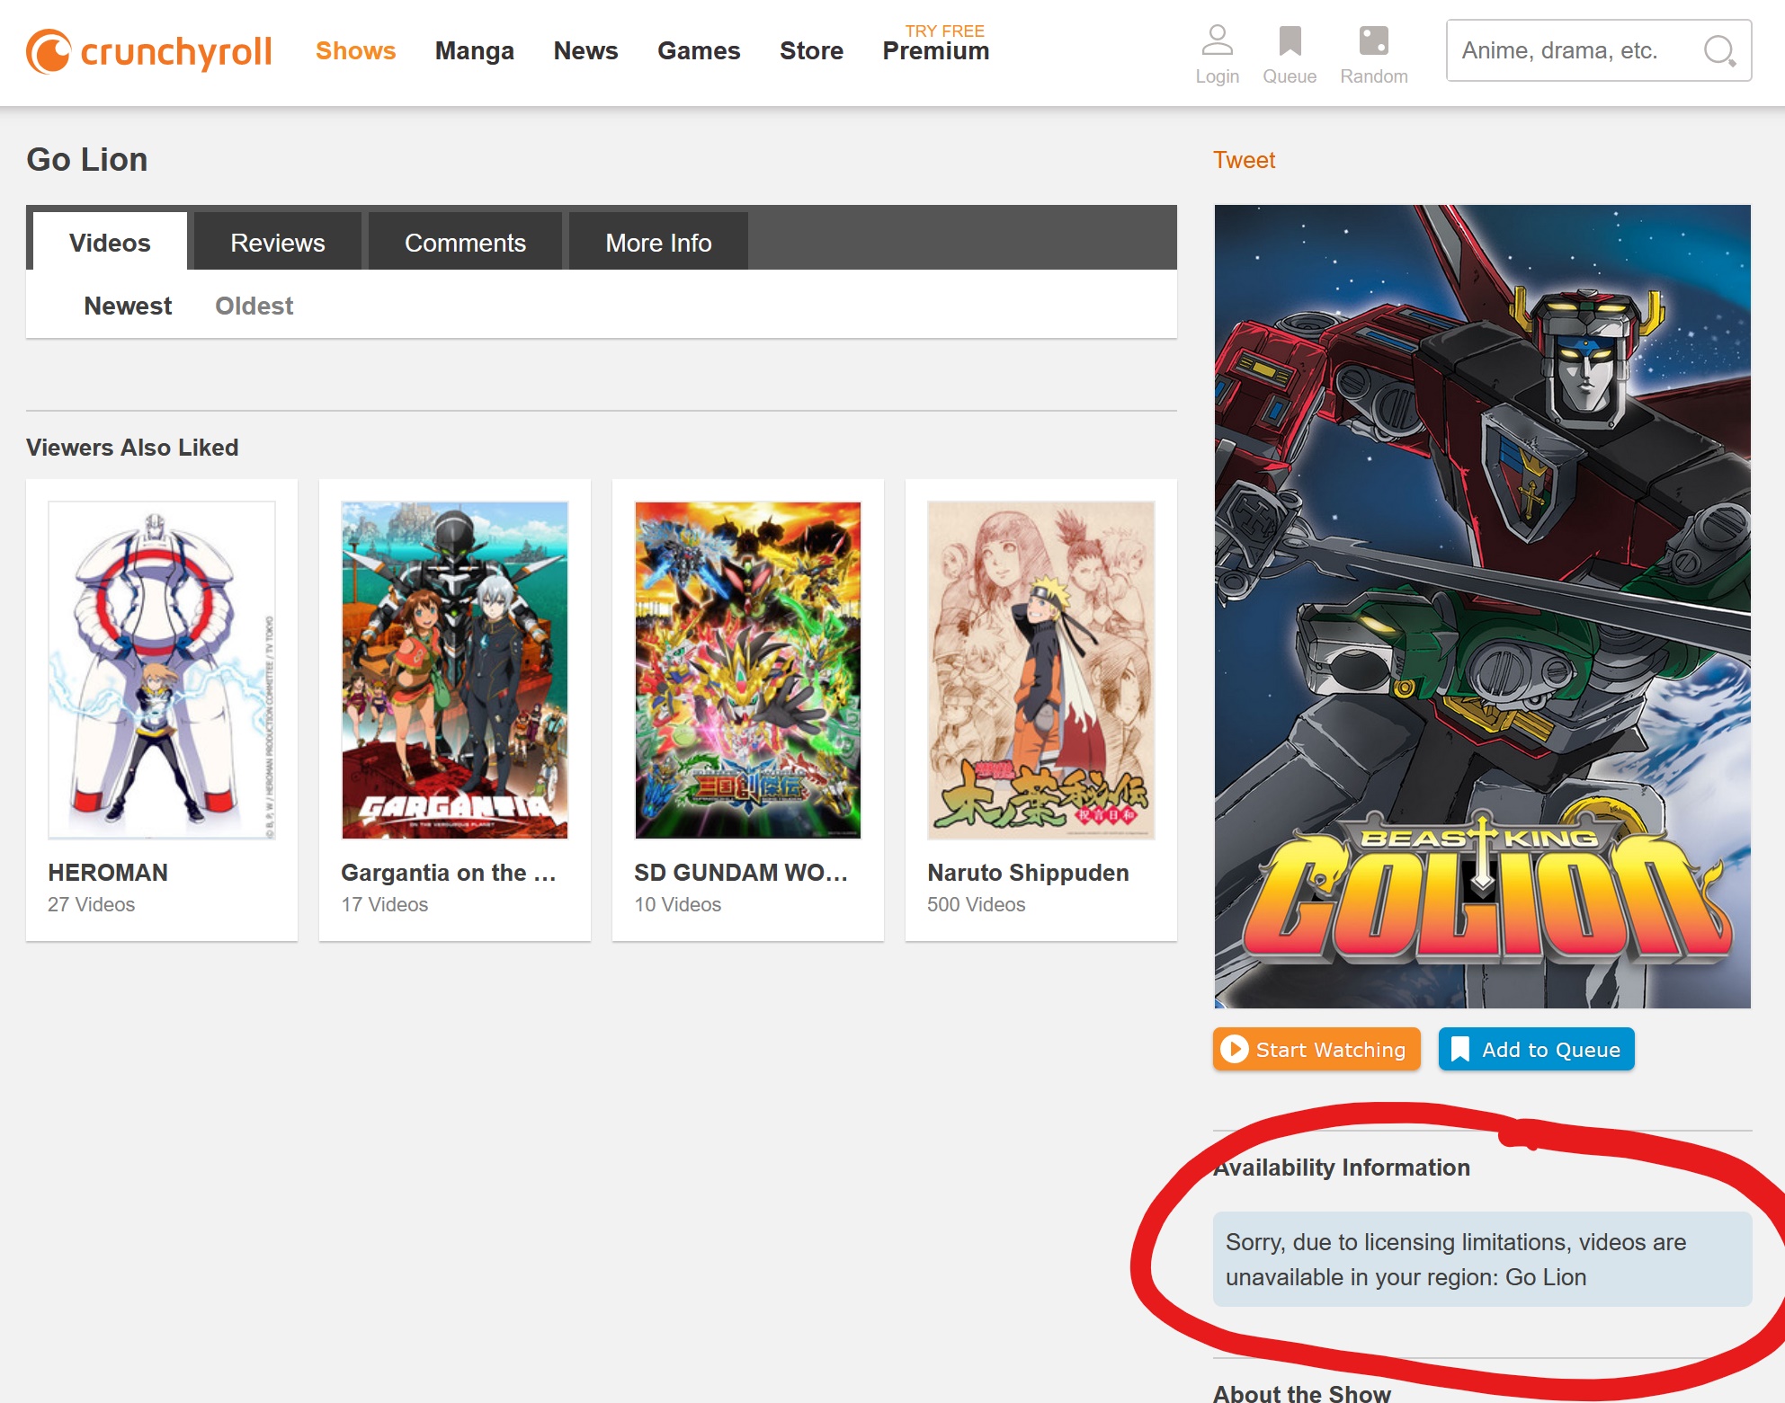
Task: Visit the Store link
Action: tap(811, 51)
